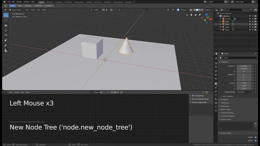Switch to rendered viewport shading
Screen dimensions: 260x146
[x=202, y=10]
